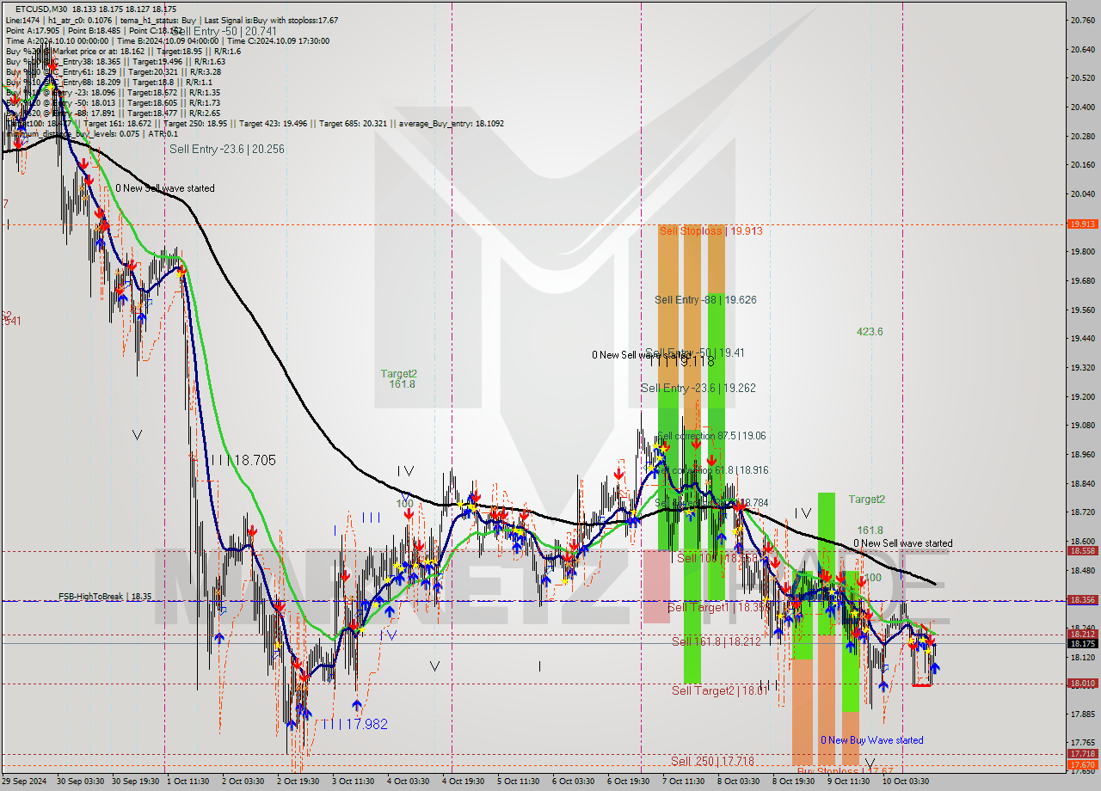Viewport: 1101px width, 791px height.
Task: Click the '29 Sep 2024' date on time axis
Action: pyautogui.click(x=25, y=782)
